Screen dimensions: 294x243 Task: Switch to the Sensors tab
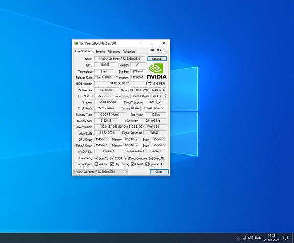click(100, 51)
